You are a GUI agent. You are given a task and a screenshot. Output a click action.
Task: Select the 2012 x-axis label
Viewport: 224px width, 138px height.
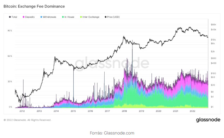coord(22,111)
